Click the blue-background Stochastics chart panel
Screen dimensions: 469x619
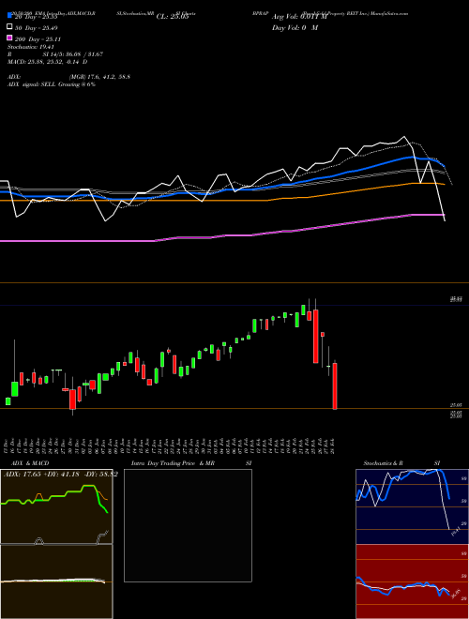412,506
